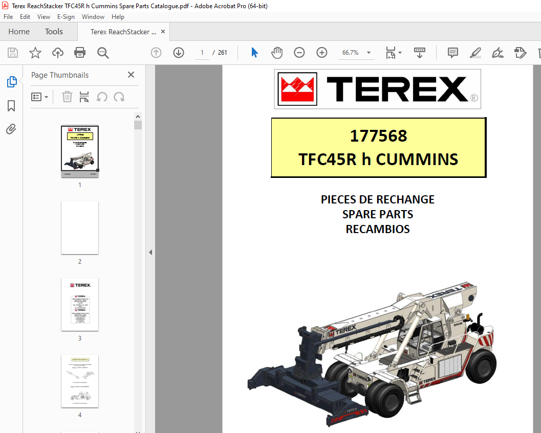Screen dimensions: 541x433
Task: Click the extract/print pages icon in thumbnails
Action: pos(84,97)
